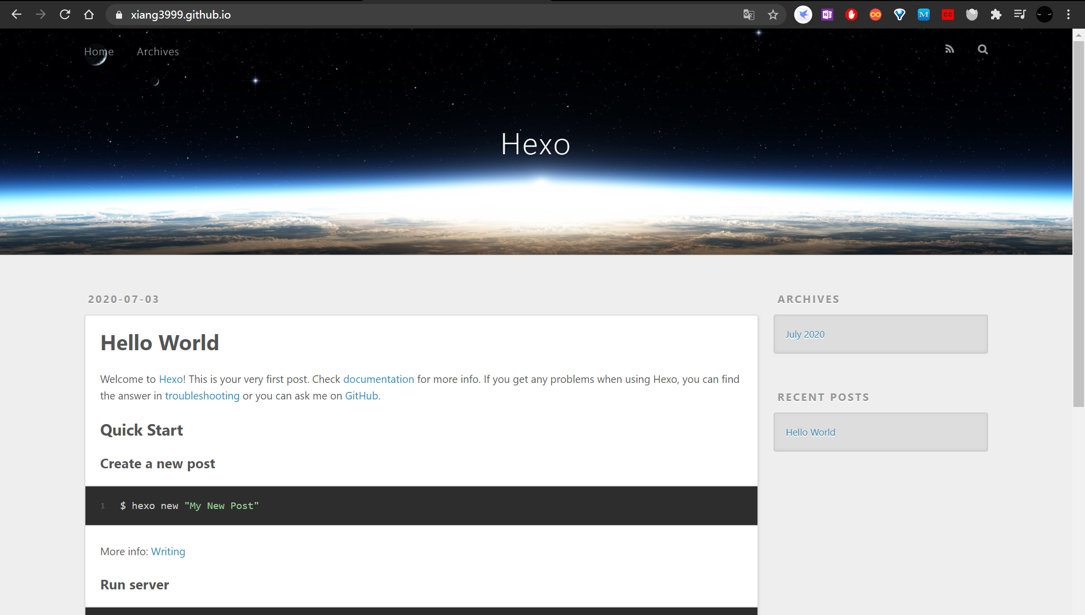Click the RSS feed icon
The image size is (1085, 615).
pos(949,49)
